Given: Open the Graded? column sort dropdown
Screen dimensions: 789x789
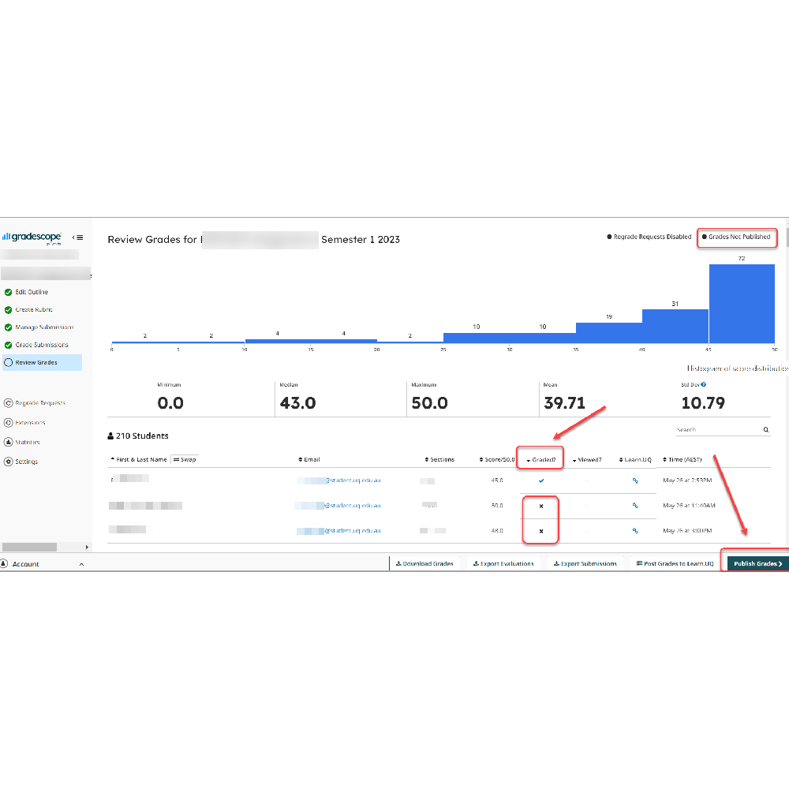Looking at the screenshot, I should 540,458.
